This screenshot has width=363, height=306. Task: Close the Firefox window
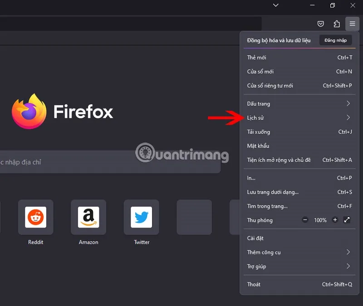353,5
